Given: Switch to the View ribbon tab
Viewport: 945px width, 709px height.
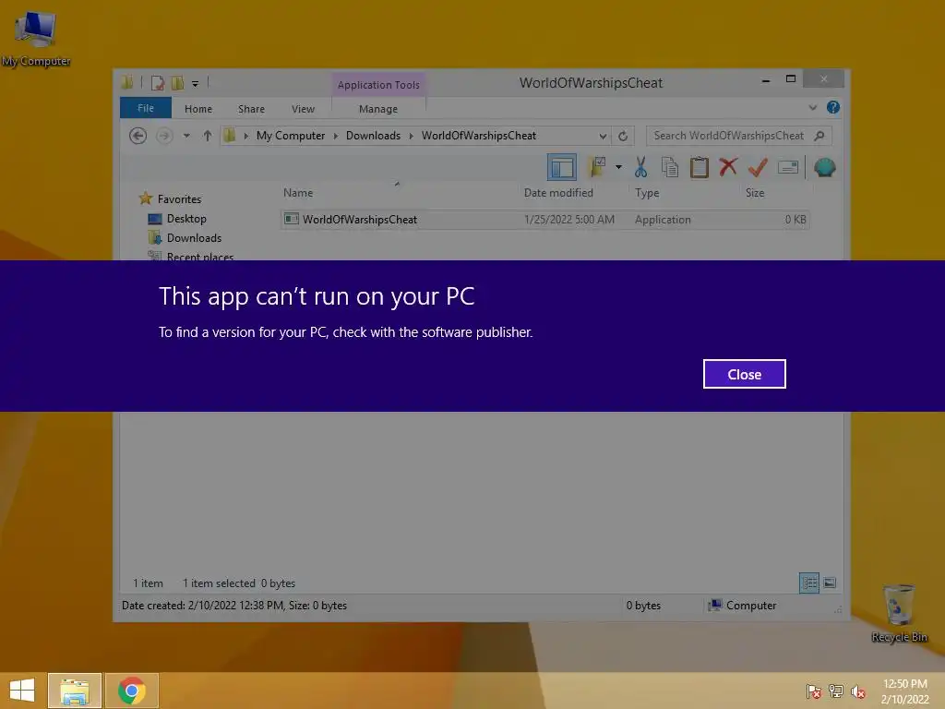Looking at the screenshot, I should tap(303, 109).
